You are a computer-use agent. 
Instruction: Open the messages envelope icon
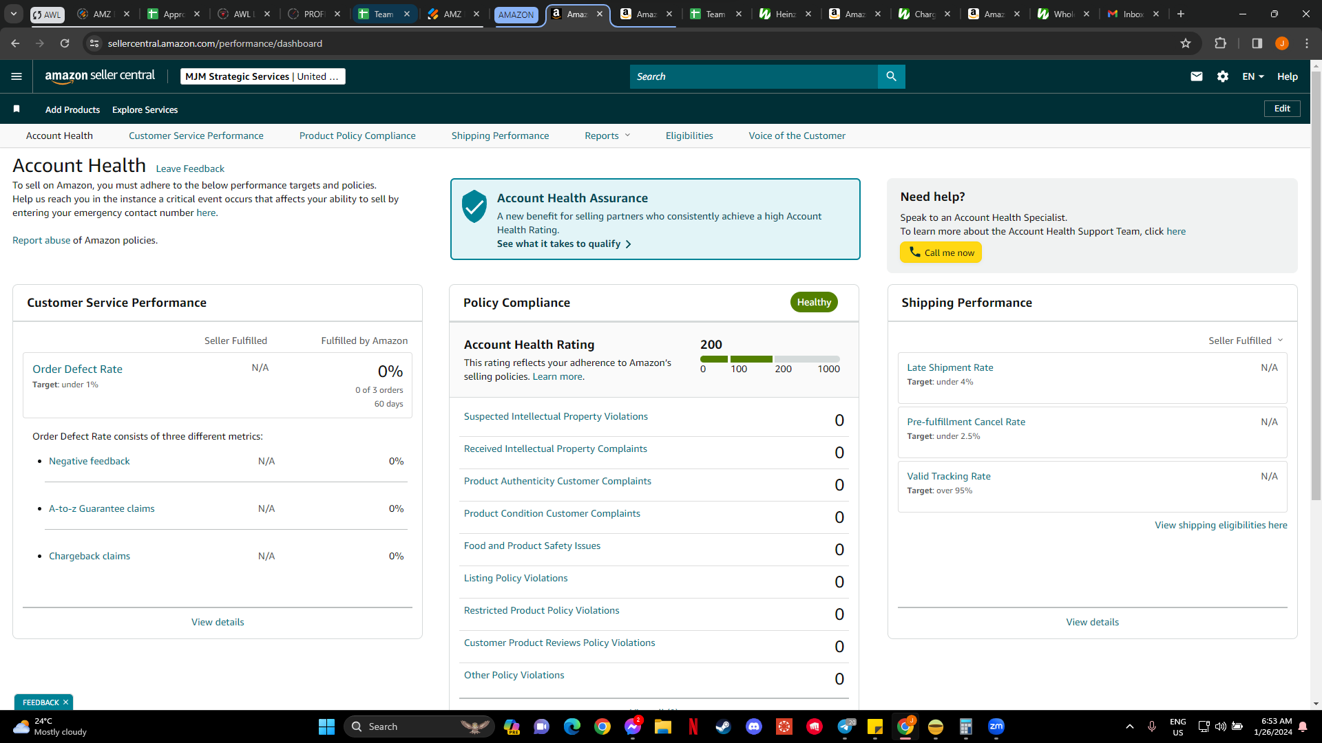click(x=1197, y=76)
